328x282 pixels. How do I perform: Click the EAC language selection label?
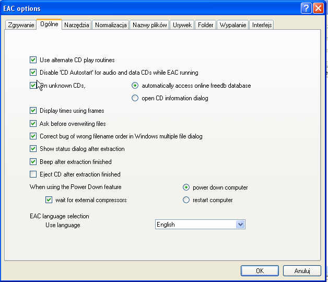click(60, 216)
